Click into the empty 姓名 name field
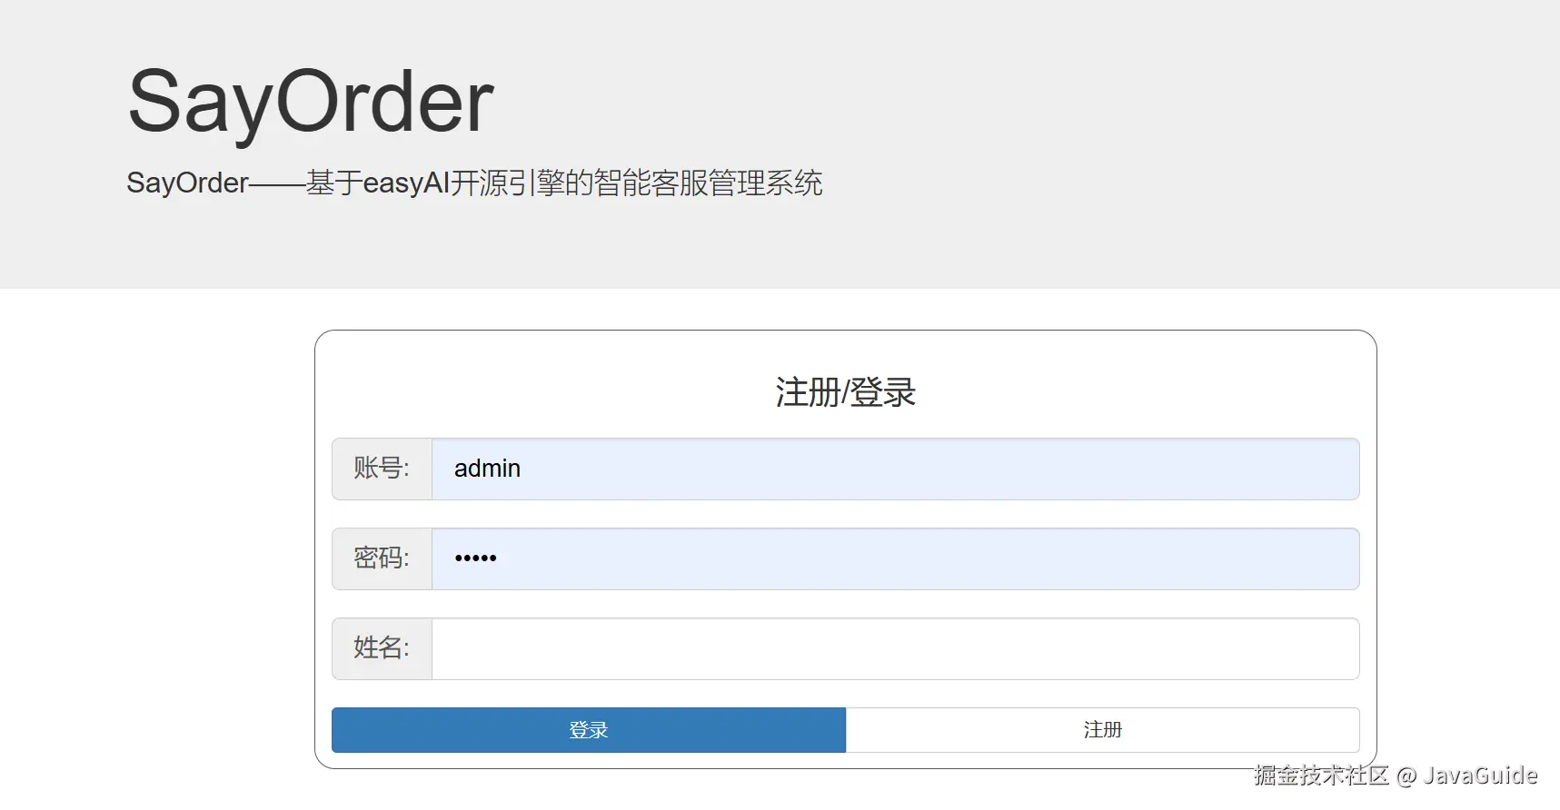This screenshot has height=810, width=1560. tap(895, 648)
